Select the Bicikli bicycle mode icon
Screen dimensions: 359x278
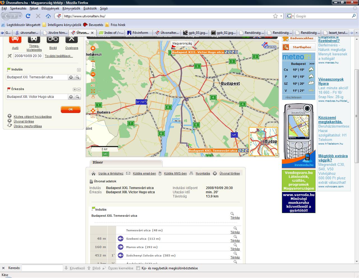(x=53, y=39)
